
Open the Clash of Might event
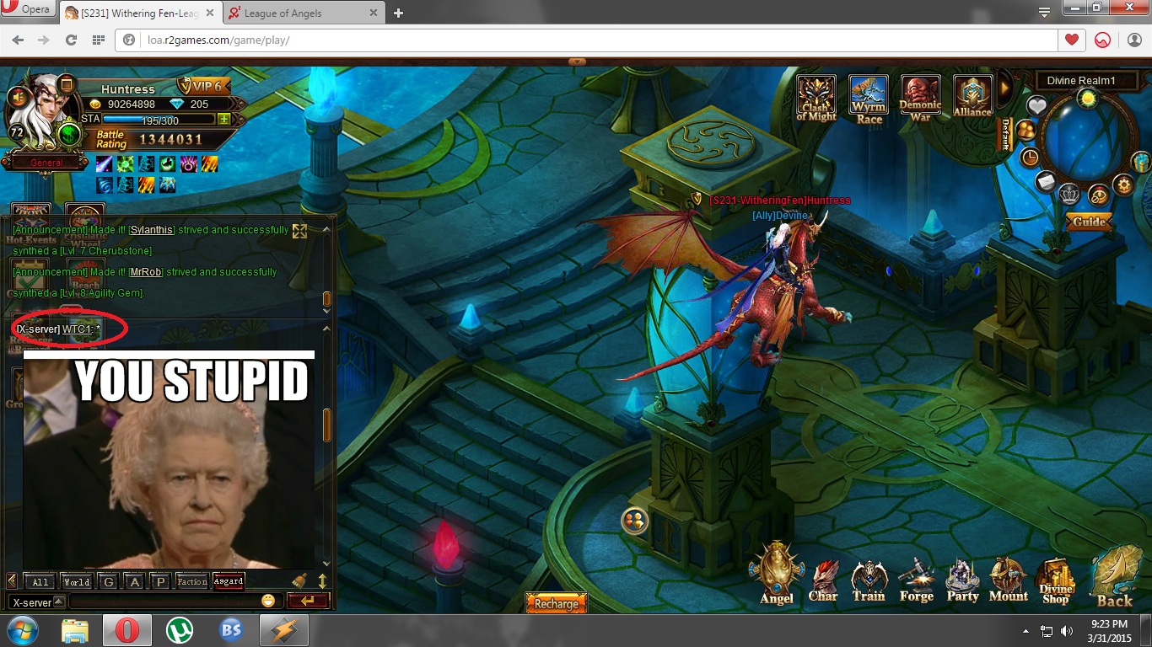(816, 99)
